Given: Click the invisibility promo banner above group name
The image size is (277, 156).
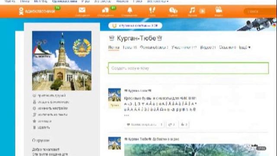Looking at the screenshot, I should click(x=135, y=26).
